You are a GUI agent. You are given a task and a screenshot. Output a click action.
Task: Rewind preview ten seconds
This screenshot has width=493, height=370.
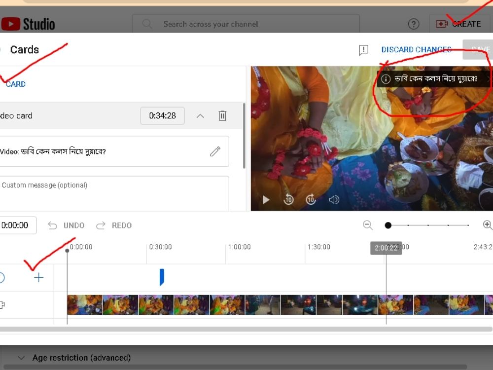(288, 199)
